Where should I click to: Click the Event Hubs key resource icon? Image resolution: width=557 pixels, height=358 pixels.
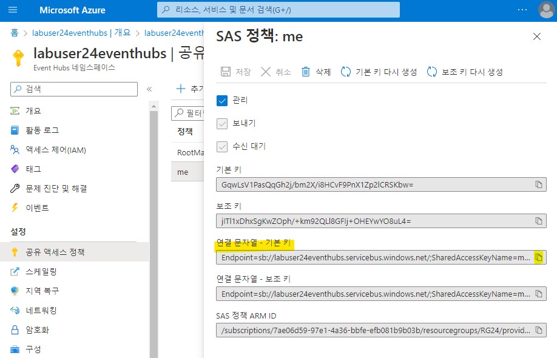click(x=18, y=58)
